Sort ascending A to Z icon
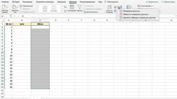The height and width of the screenshot is (99, 177). point(65,7)
